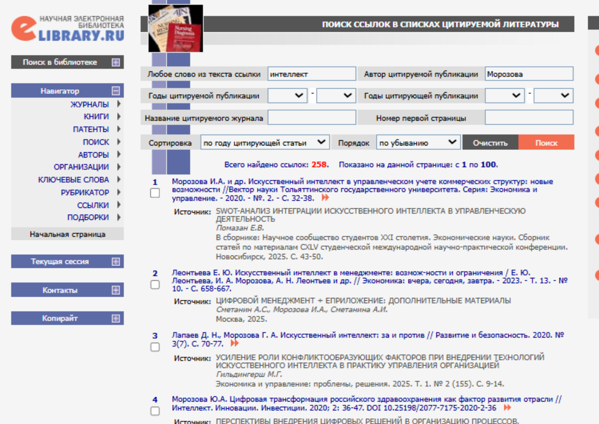
Task: Open the Сортировка dropdown
Action: tap(265, 142)
